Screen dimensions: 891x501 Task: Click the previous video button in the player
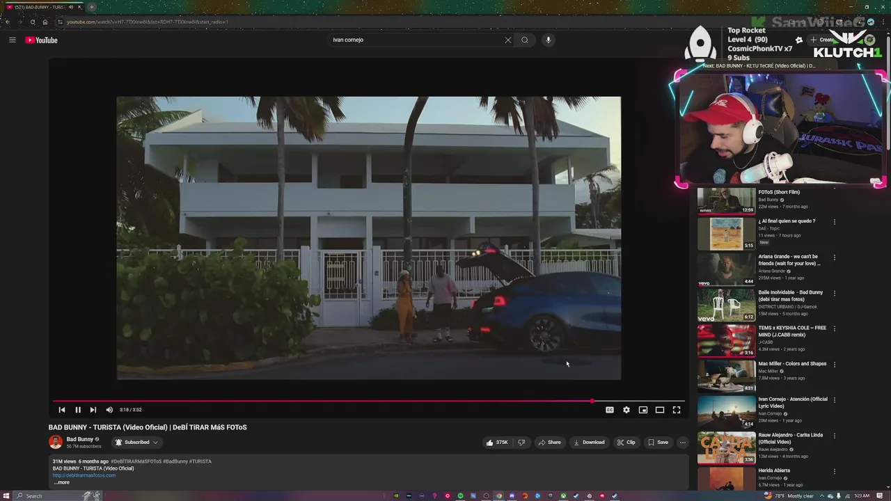click(61, 410)
